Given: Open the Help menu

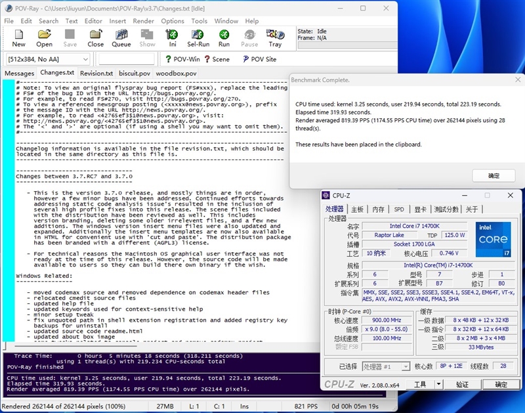Looking at the screenshot, I should [x=252, y=21].
